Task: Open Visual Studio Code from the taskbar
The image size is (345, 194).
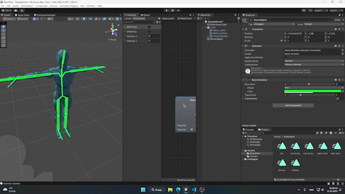Action: pos(194,189)
